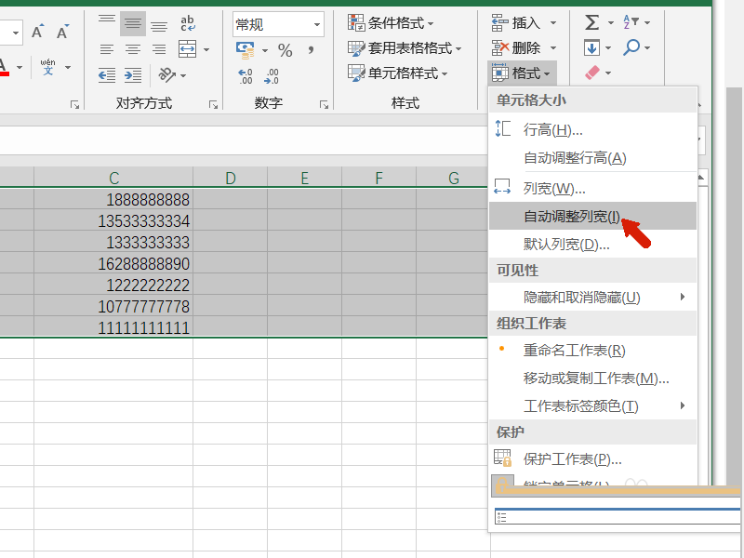Screen dimensions: 744x558
Task: Decrease the cell indent
Action: point(107,75)
